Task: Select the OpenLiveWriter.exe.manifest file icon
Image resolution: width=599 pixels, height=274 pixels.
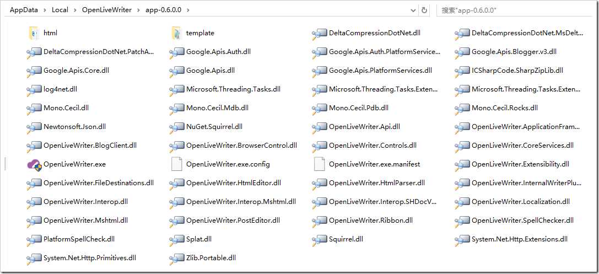Action: click(319, 164)
